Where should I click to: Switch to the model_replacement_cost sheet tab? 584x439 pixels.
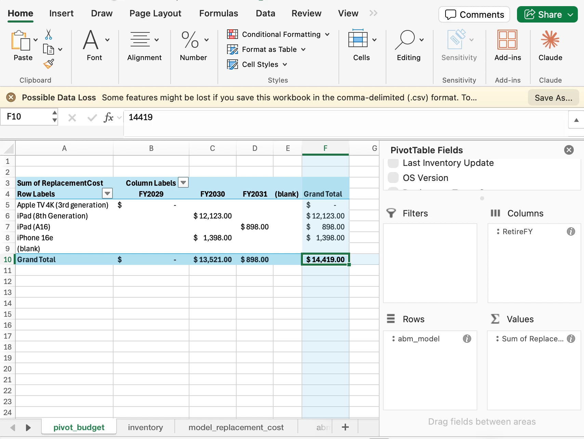[236, 427]
